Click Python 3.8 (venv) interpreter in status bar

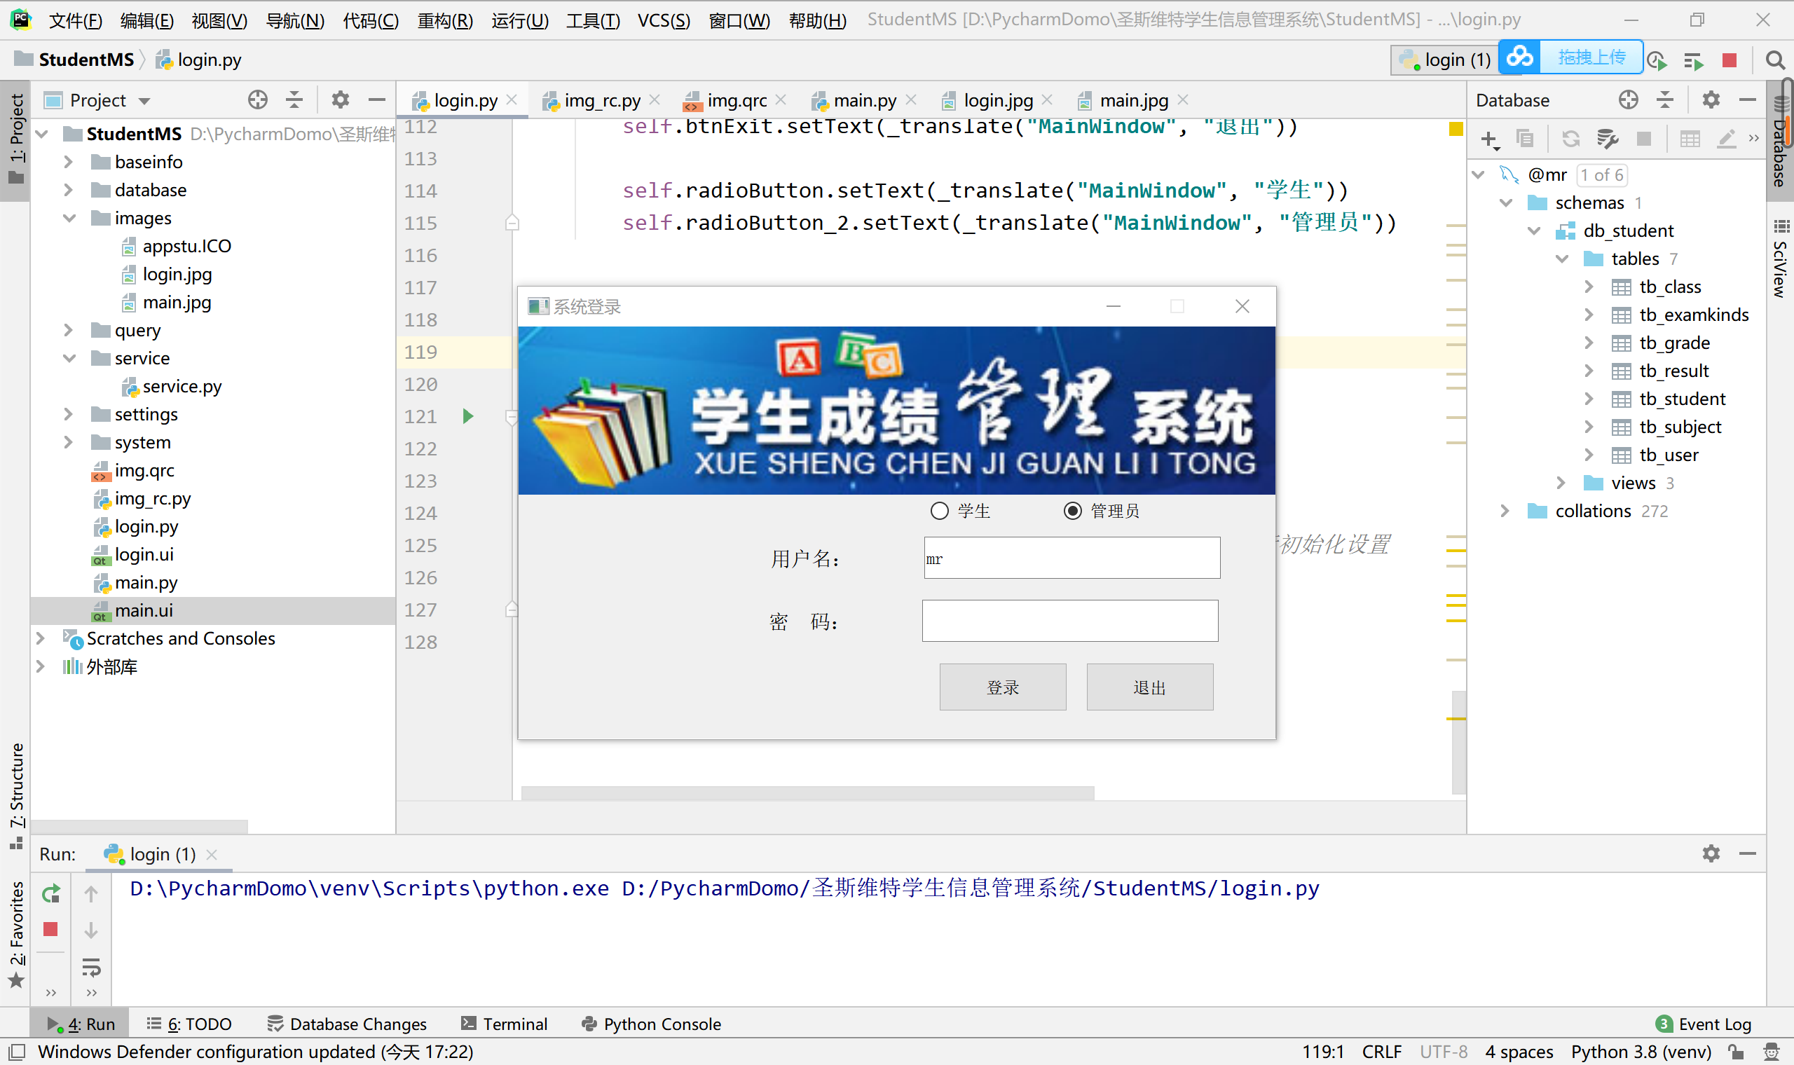click(1641, 1052)
